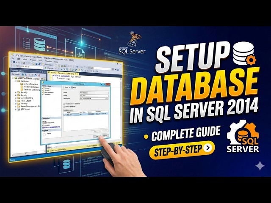Image resolution: width=271 pixels, height=203 pixels.
Task: Open the 100 % zoom dropdown
Action: 52,147
